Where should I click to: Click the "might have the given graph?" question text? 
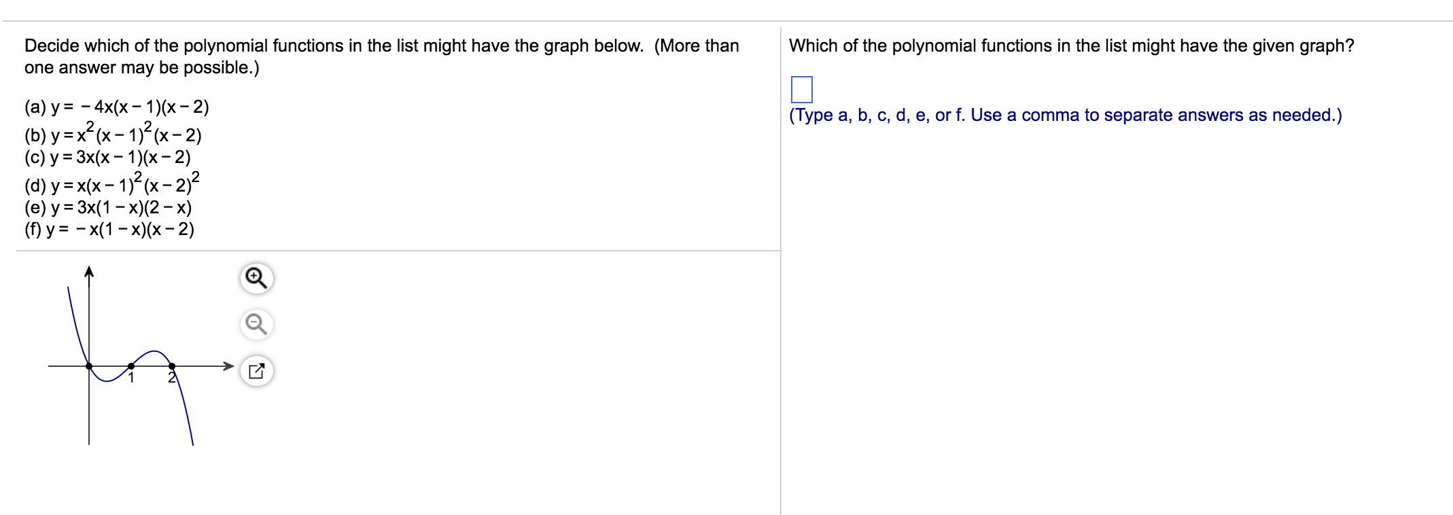click(x=1071, y=46)
